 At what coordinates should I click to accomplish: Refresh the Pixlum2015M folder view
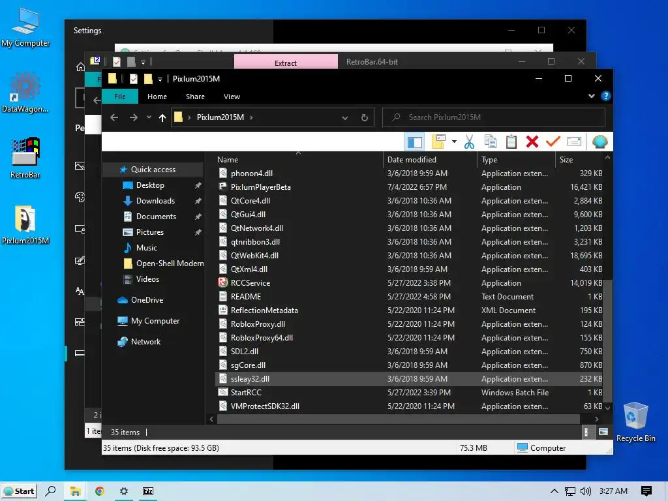tap(364, 118)
